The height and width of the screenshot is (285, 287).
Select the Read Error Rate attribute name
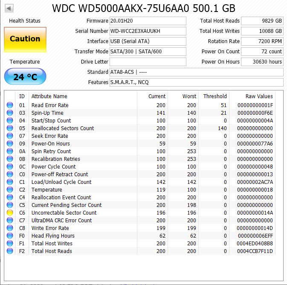[50, 105]
